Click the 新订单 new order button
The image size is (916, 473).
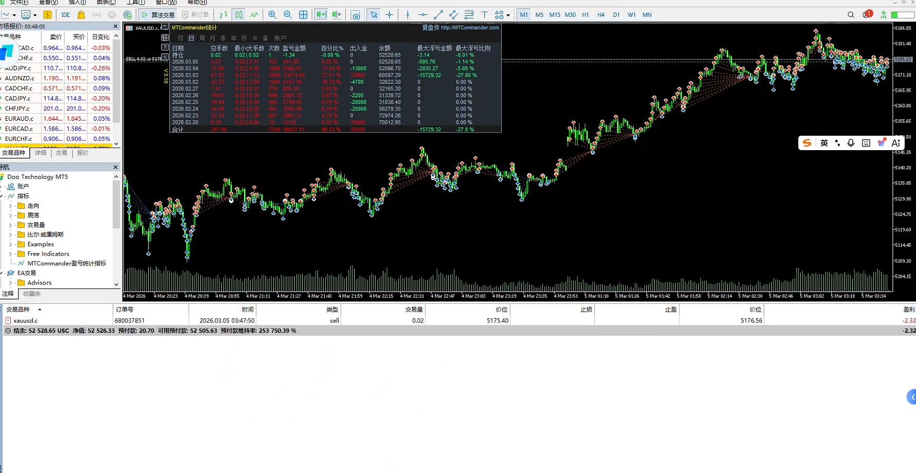pos(196,15)
